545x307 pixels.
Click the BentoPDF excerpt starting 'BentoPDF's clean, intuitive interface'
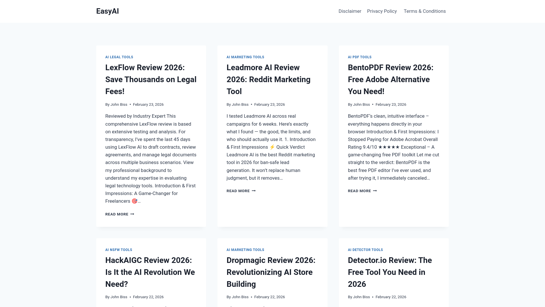[x=393, y=147]
